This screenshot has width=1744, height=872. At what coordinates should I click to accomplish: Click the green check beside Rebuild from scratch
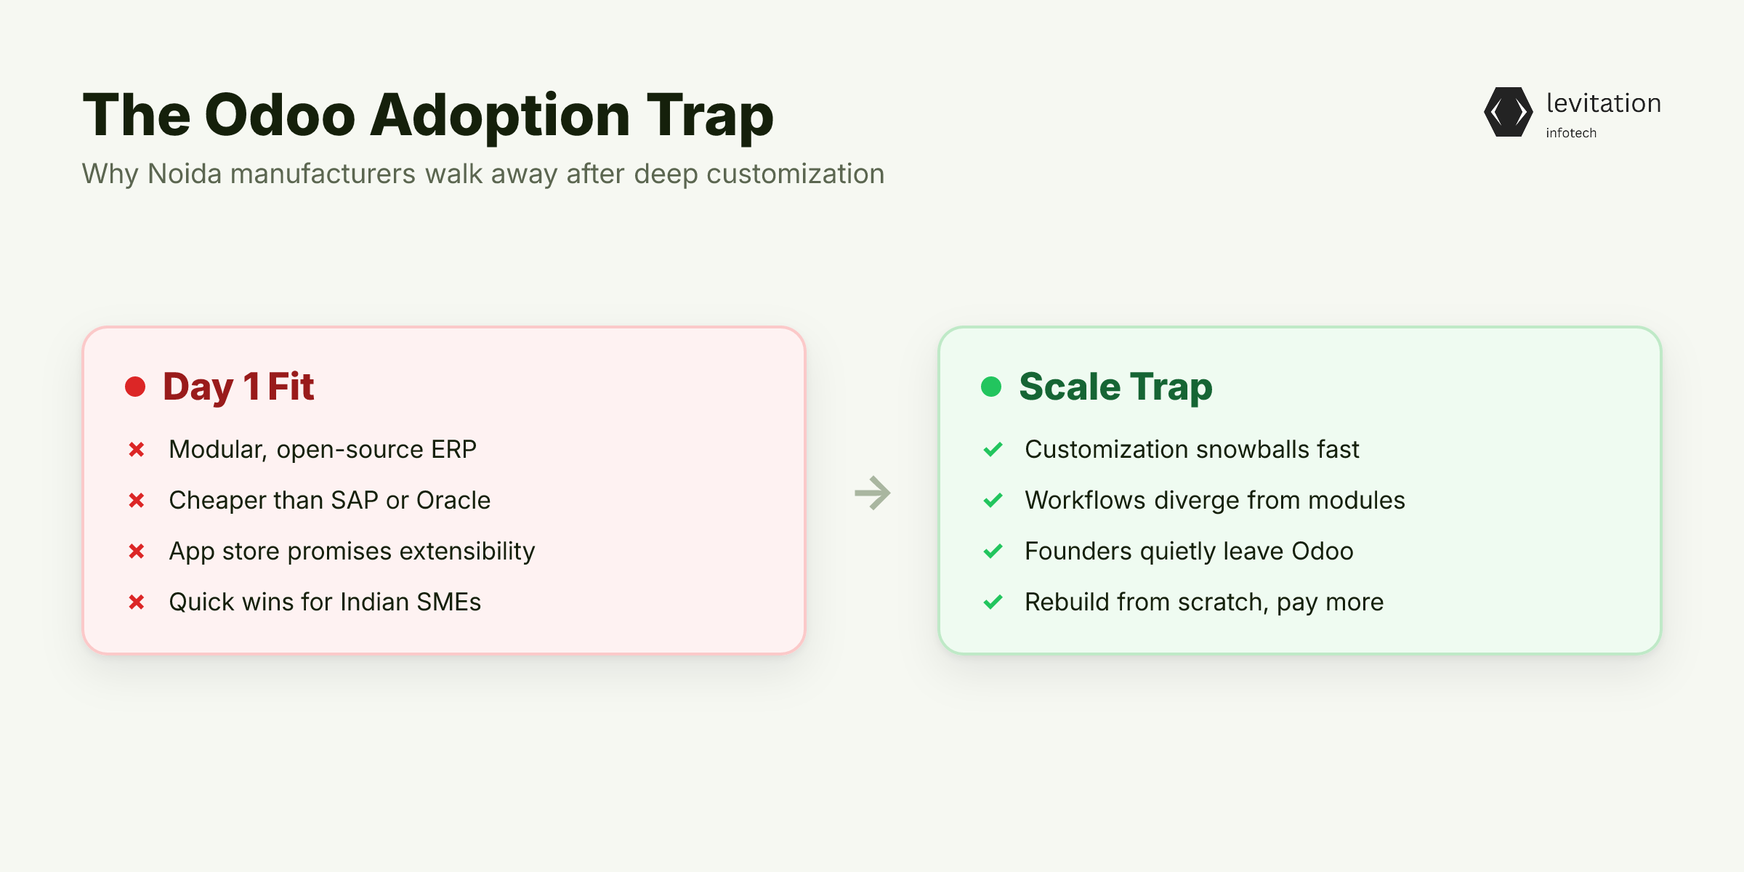(993, 602)
